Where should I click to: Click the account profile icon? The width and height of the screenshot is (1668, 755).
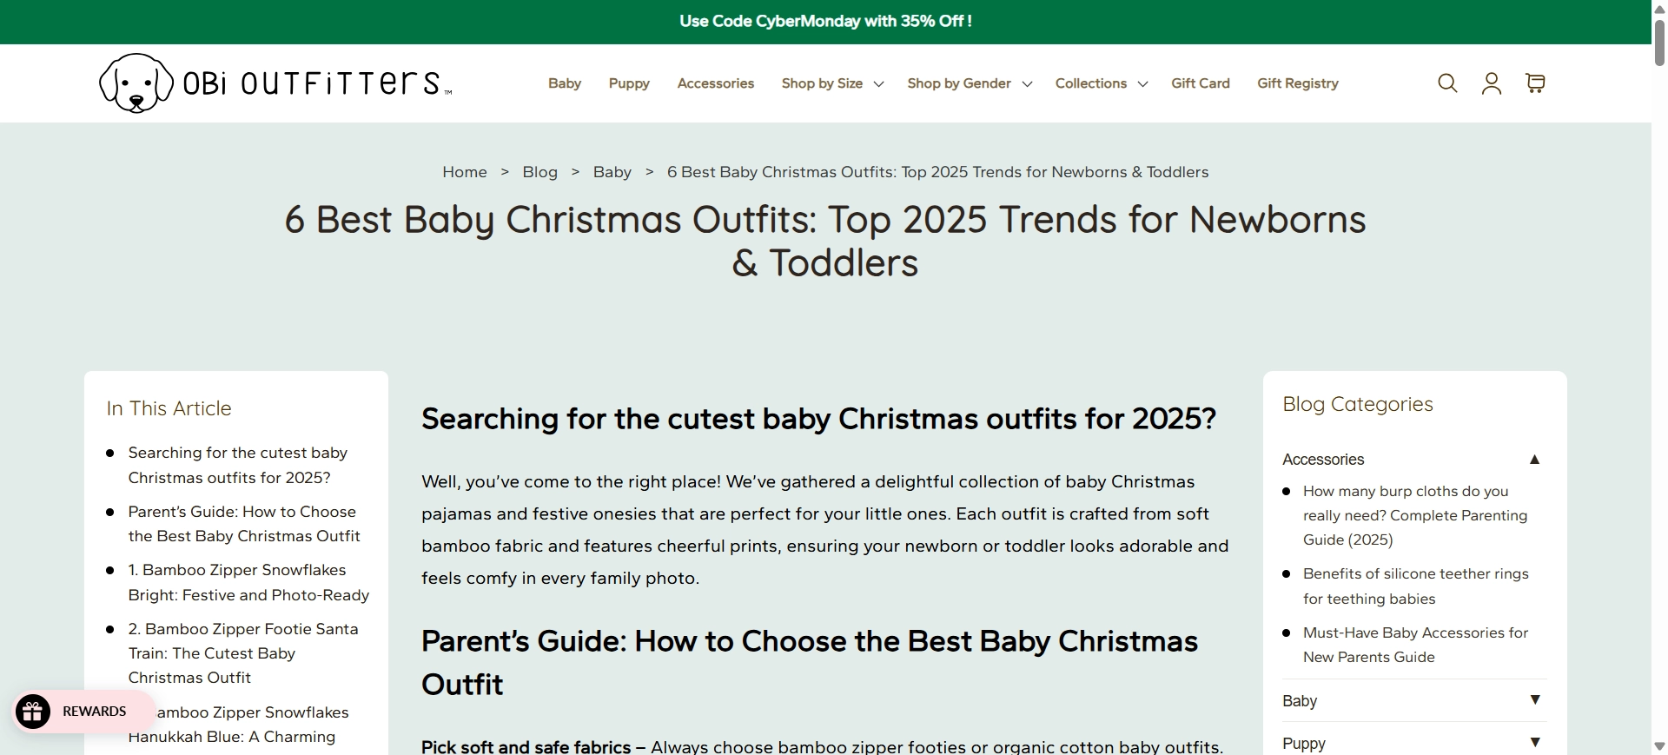coord(1491,83)
